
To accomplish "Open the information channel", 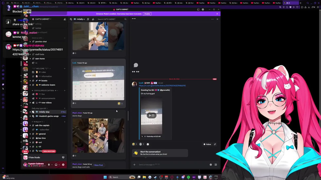I will [46, 76].
